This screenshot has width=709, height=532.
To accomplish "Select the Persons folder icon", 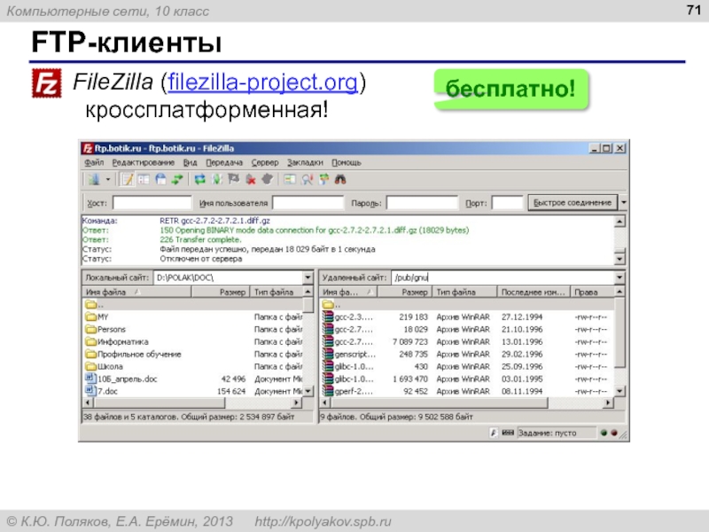I will pos(91,329).
